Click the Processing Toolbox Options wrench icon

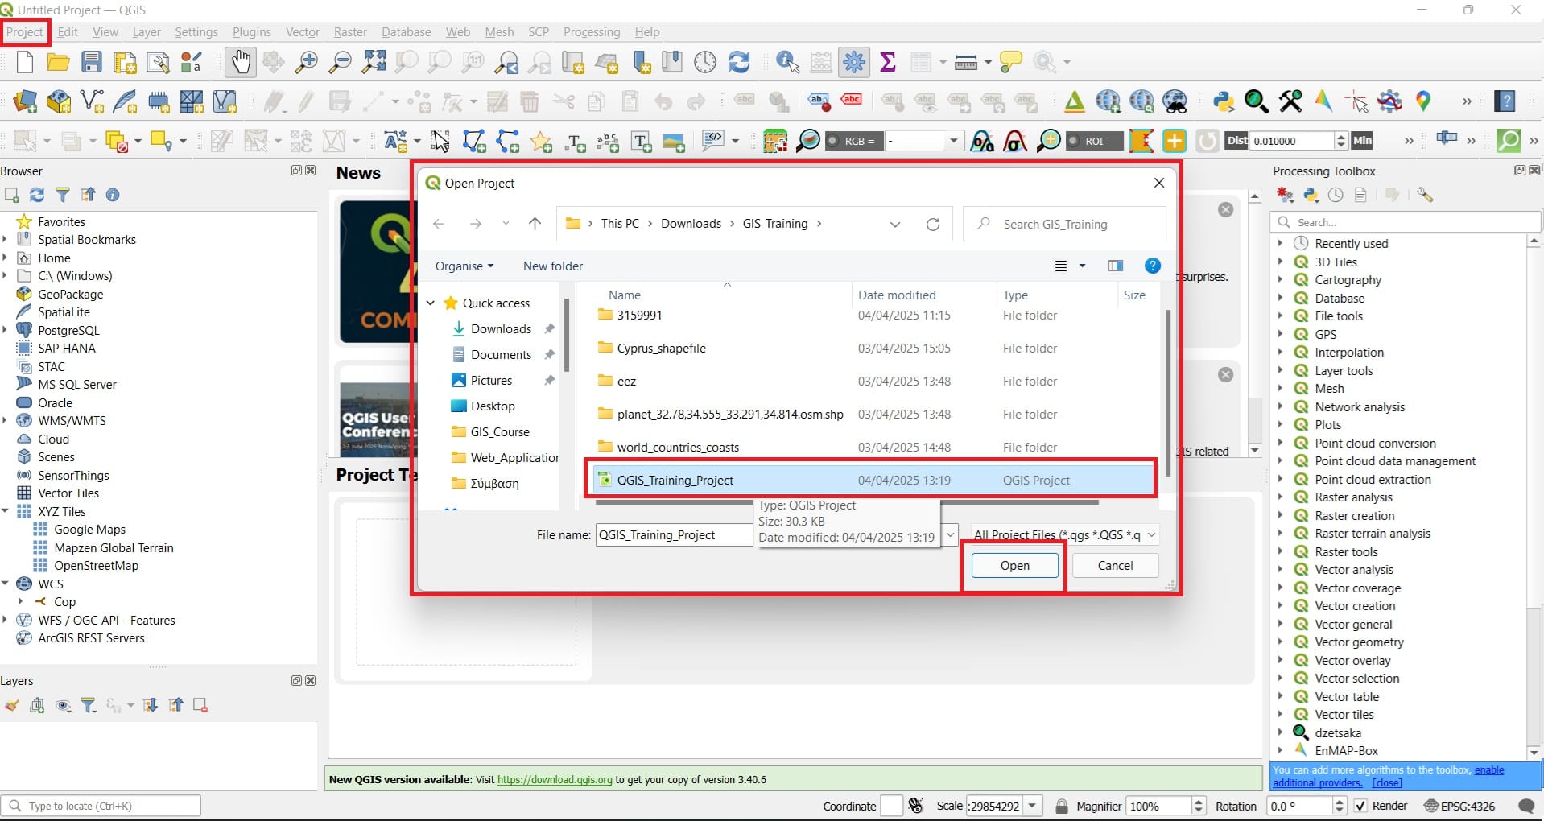[x=1425, y=195]
